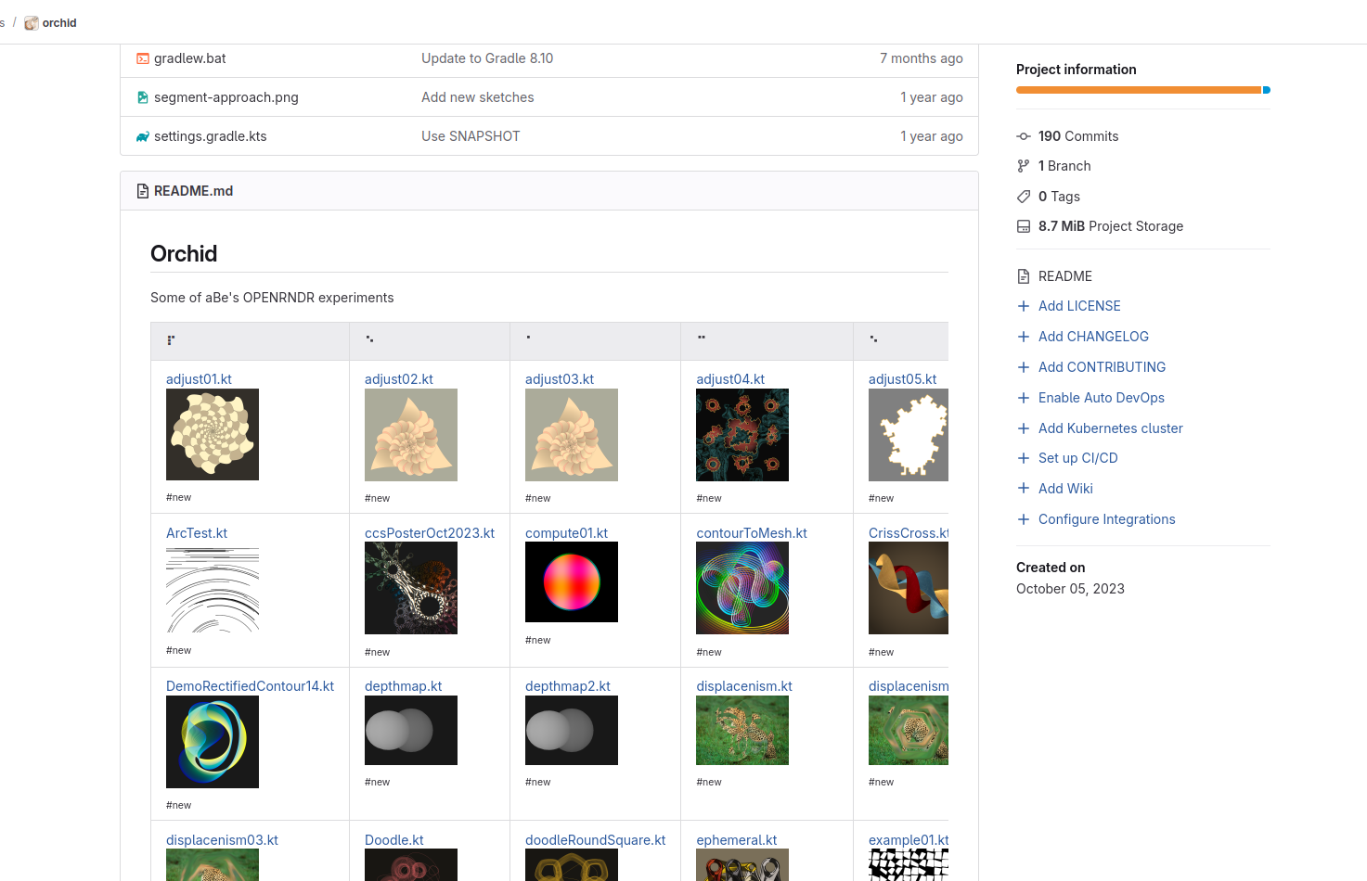Screen dimensions: 1367x881
Task: Click the commits icon beside 190 Commits
Action: pos(1024,136)
